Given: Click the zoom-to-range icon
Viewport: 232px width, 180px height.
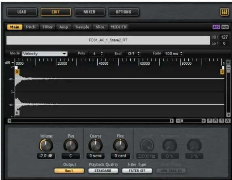Looking at the screenshot, I should (215, 121).
